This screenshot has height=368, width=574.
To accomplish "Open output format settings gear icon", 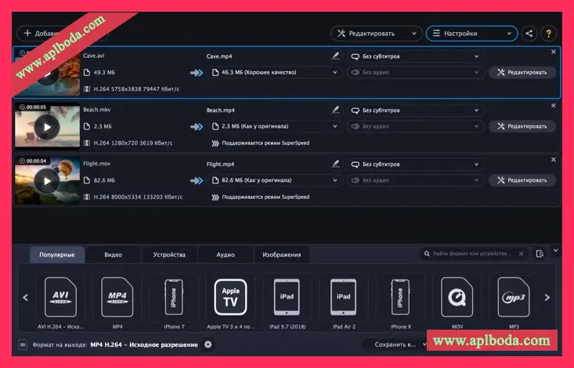I will 208,345.
